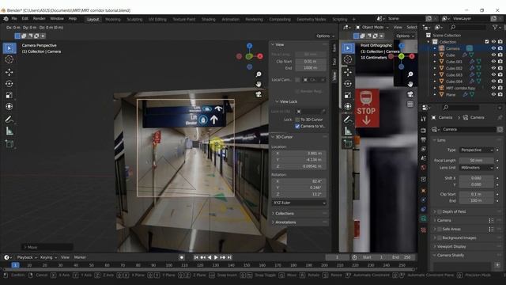Click the Keying button in timeline
506x285 pixels.
48,257
